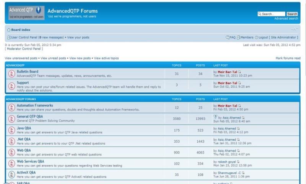
Task: Click the AdvancedQTP Forums title heading
Action: [73, 11]
